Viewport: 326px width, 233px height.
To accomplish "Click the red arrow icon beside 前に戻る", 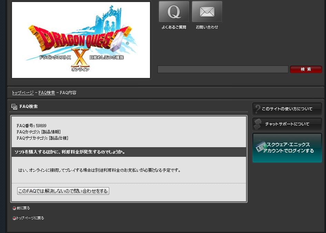I will pos(14,208).
